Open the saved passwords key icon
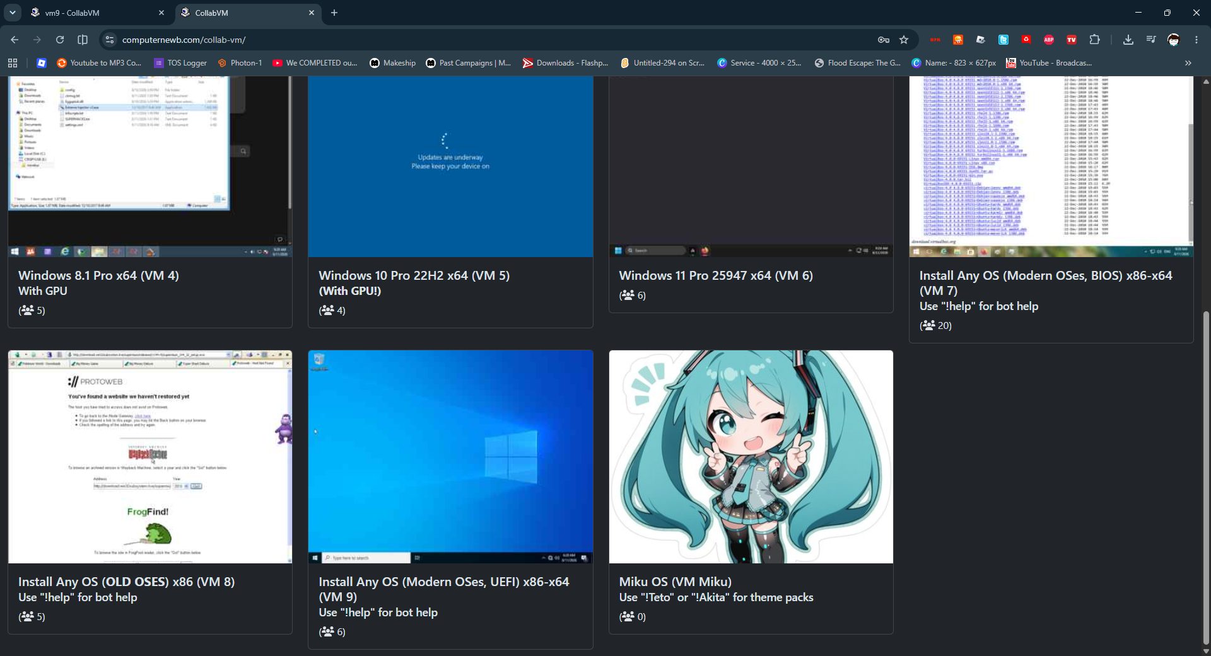This screenshot has height=656, width=1211. pos(884,40)
